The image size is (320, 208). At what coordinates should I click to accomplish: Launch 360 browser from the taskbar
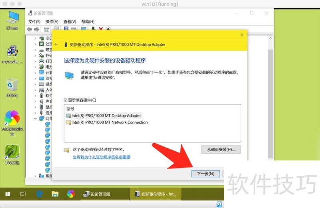click(71, 194)
